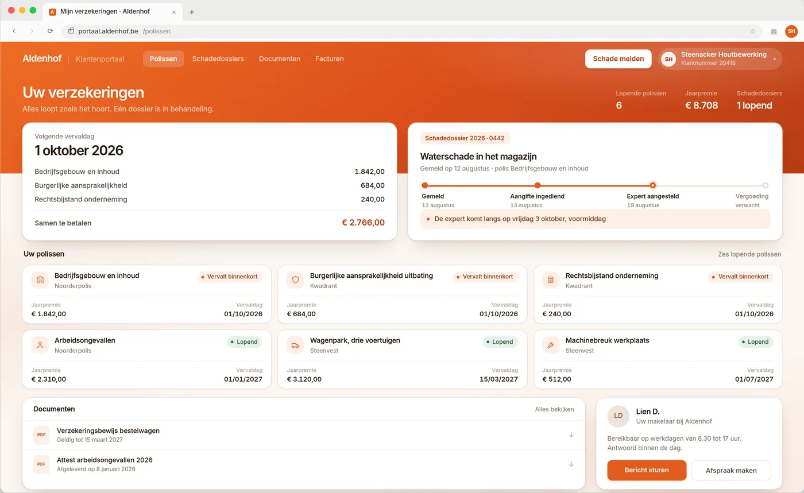Click the 01/07/2027 vervaldag on Machinebreuk card
804x493 pixels.
(x=755, y=379)
